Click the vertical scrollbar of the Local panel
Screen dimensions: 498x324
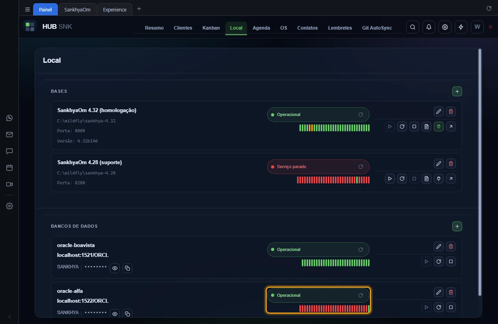pos(479,172)
